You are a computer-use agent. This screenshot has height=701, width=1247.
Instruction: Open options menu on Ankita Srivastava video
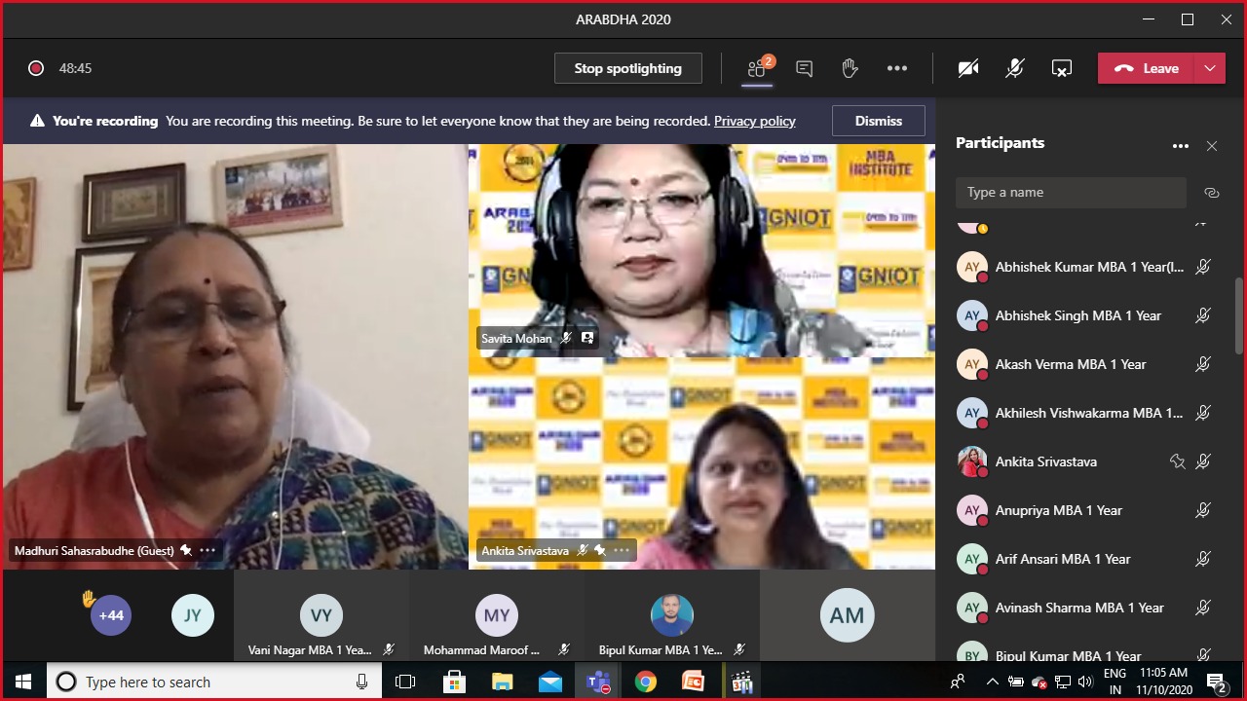coord(622,550)
